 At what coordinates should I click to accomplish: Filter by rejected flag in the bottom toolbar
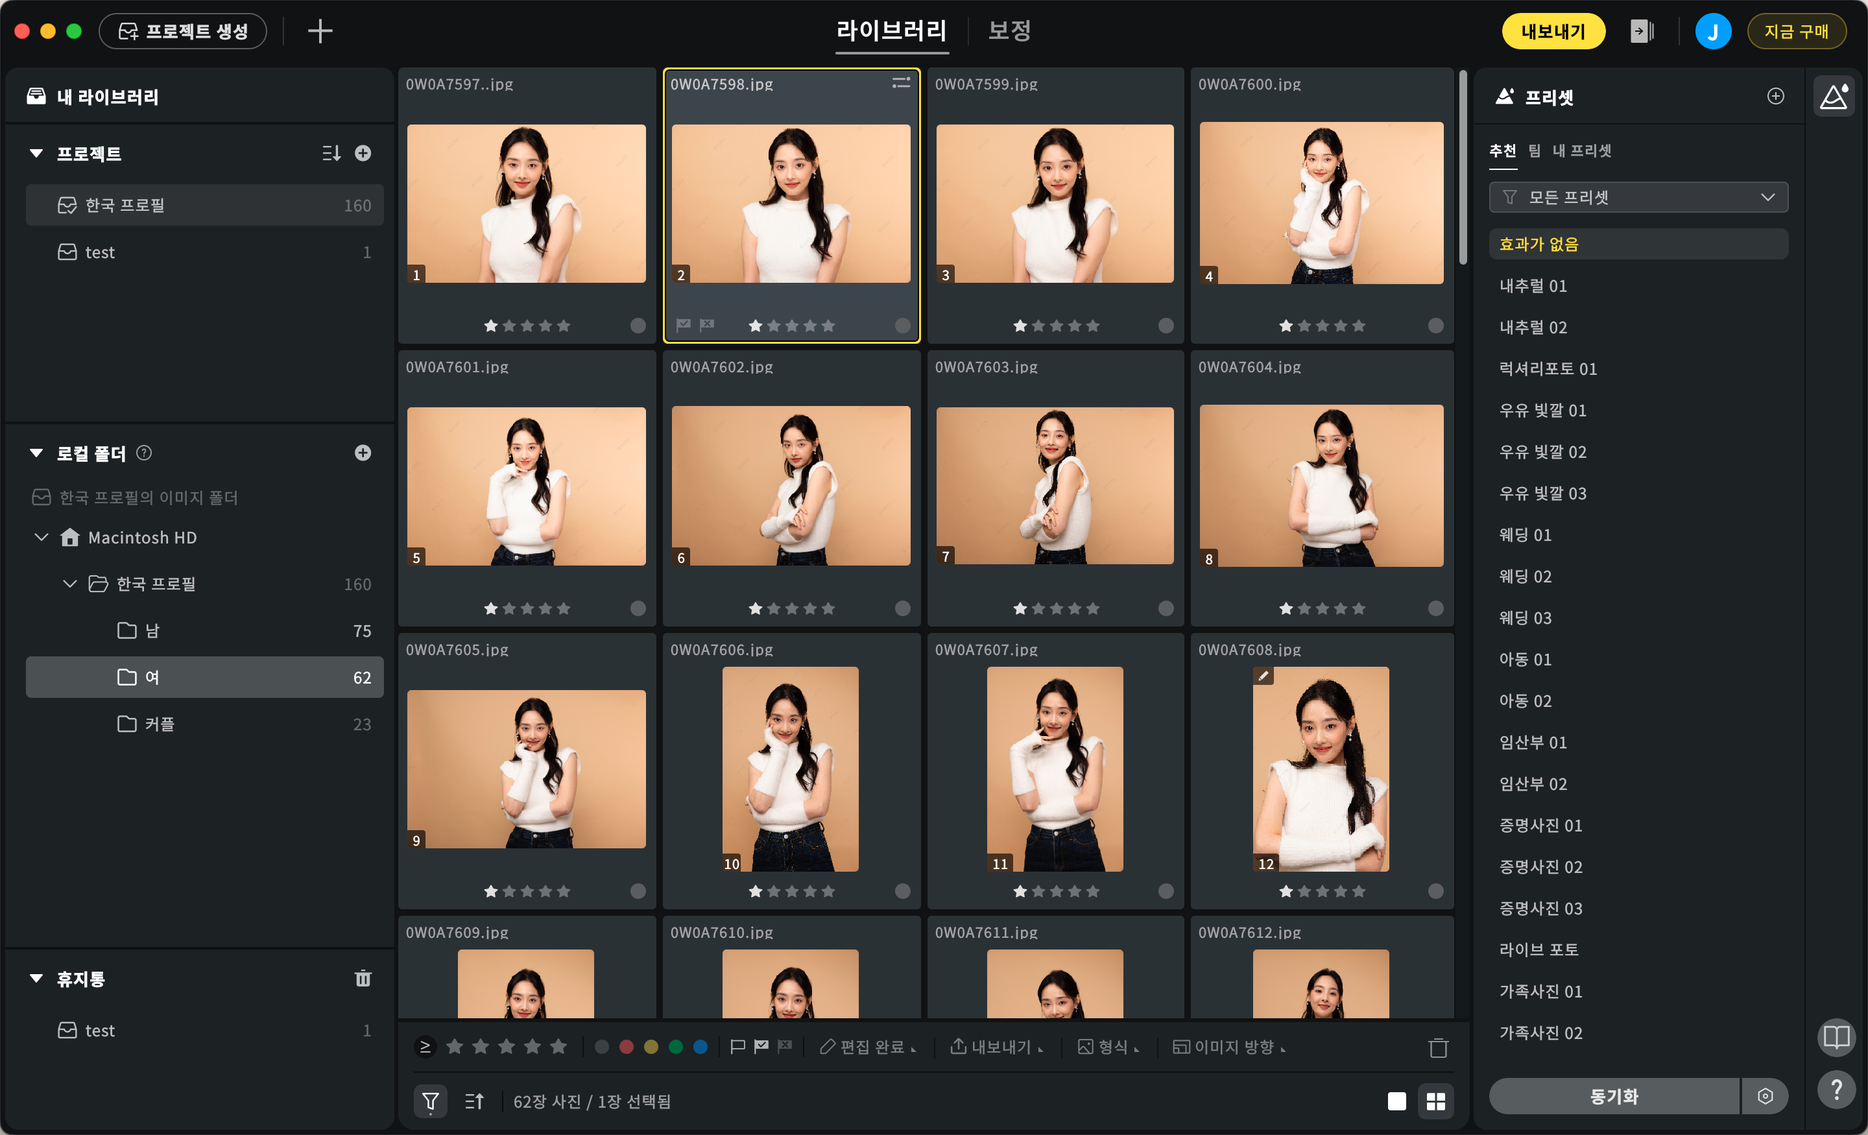coord(785,1047)
